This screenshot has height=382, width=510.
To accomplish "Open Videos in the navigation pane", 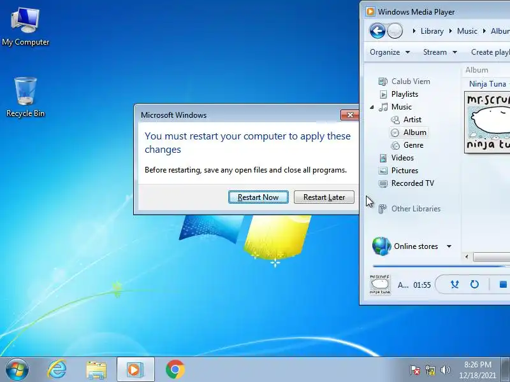I will [402, 158].
